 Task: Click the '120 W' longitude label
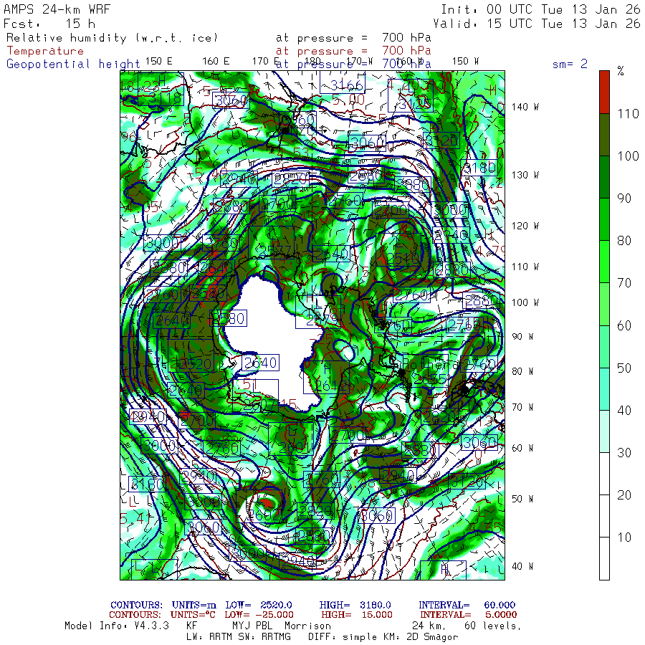pos(525,226)
